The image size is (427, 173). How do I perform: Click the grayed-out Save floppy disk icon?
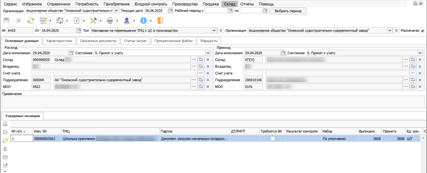click(x=6, y=20)
